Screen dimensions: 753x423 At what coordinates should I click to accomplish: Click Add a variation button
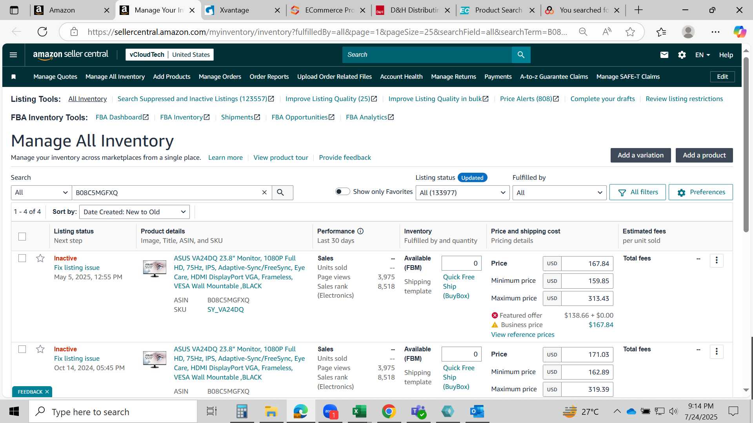click(x=640, y=155)
